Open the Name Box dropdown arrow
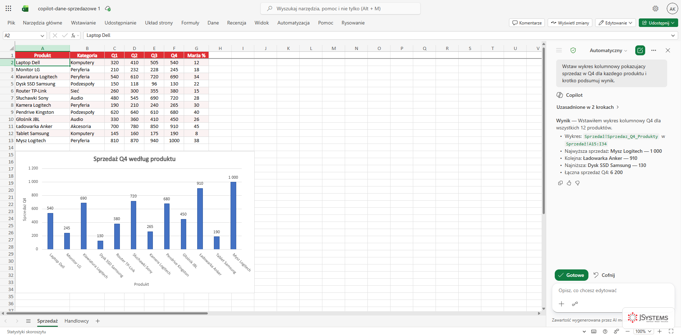Screen dimensions: 681x335 tap(43, 35)
